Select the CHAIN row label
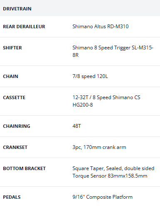The width and height of the screenshot is (160, 207). click(10, 76)
